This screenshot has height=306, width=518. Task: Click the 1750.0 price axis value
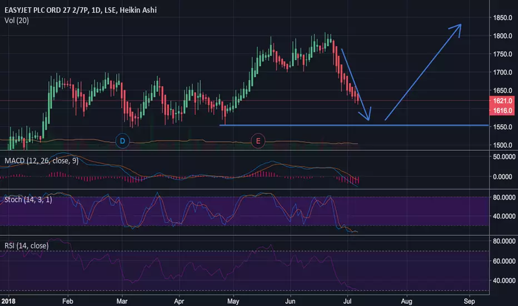[x=502, y=54]
